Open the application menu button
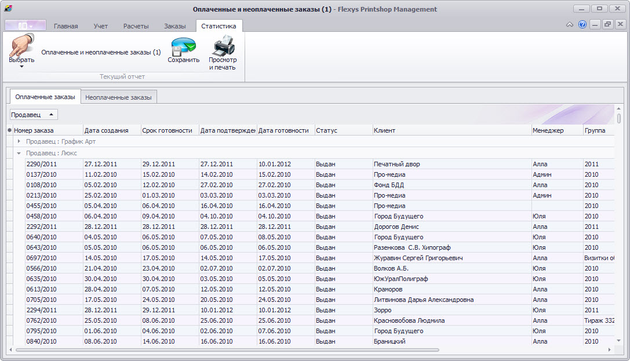The height and width of the screenshot is (361, 630). tap(26, 25)
